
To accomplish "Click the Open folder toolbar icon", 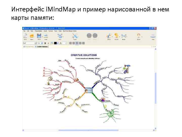I will click(x=32, y=36).
